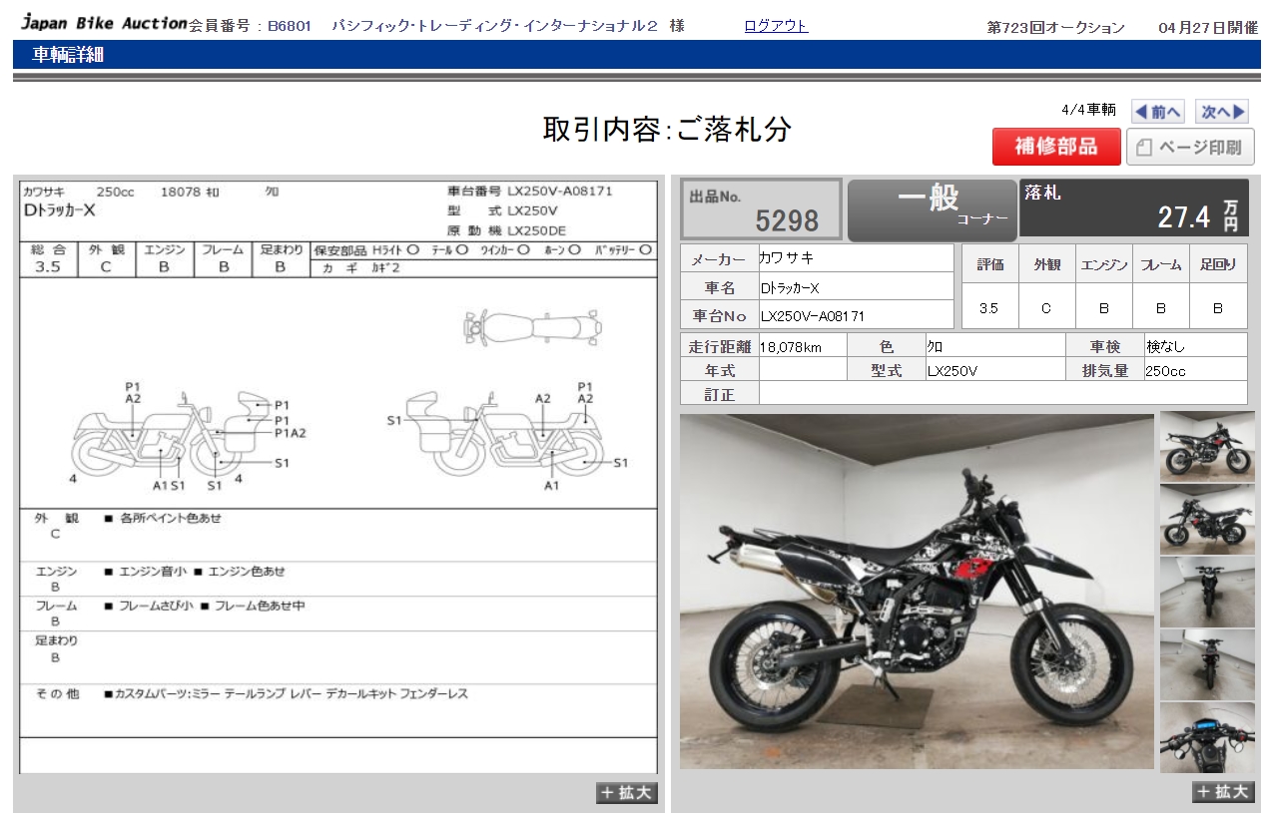Click the 取引内容:ご落札分 heading

click(x=667, y=129)
